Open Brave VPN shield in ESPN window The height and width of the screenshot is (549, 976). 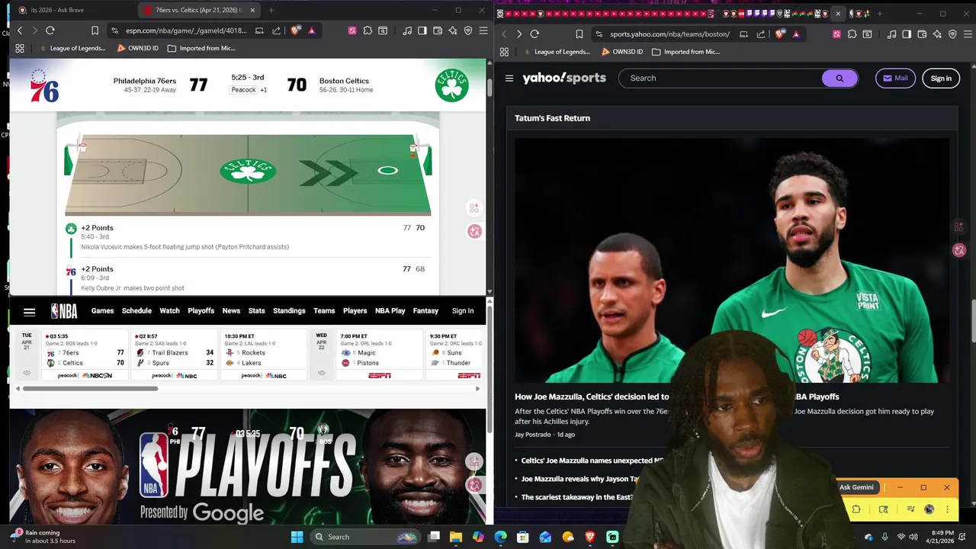click(x=468, y=30)
